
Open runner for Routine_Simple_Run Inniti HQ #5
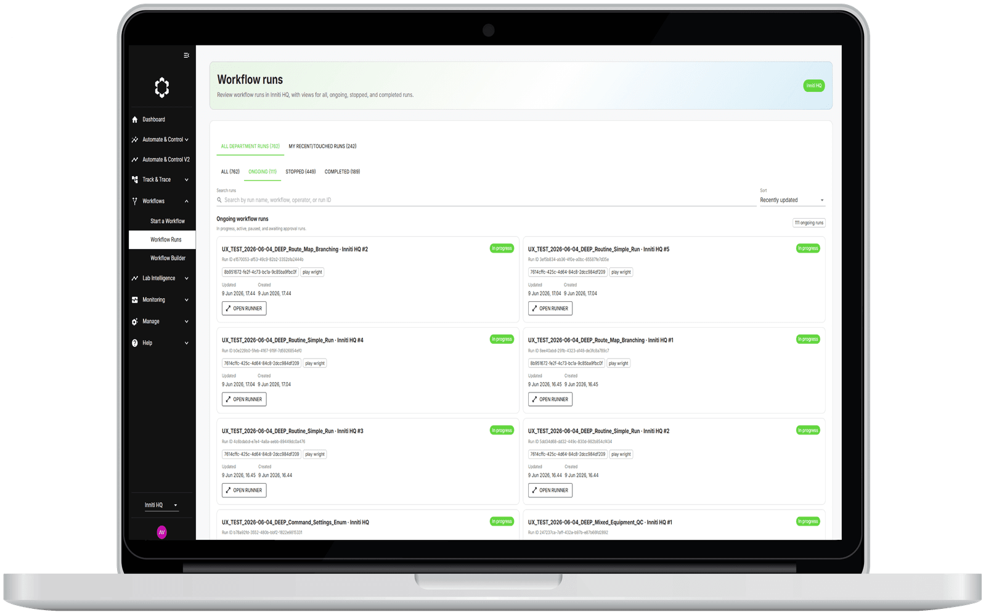coord(550,309)
